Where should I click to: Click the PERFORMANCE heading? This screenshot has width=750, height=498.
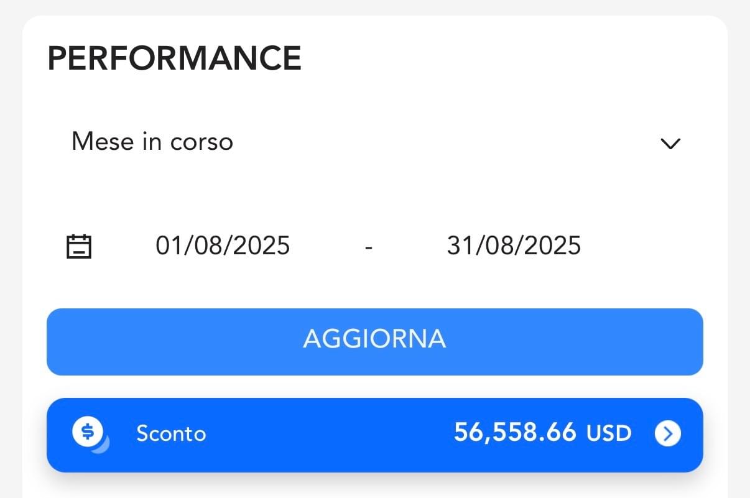(x=174, y=58)
